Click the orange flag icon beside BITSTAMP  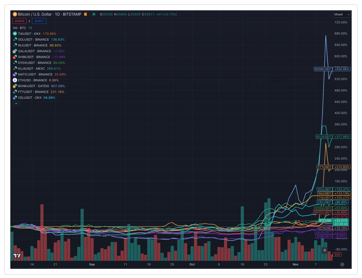[86, 14]
